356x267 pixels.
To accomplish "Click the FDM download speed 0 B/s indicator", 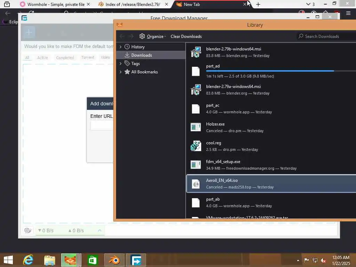I will 46,230.
